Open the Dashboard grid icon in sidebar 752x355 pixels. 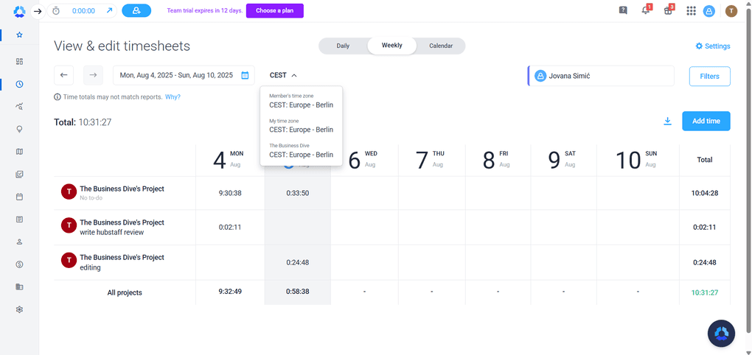(19, 61)
